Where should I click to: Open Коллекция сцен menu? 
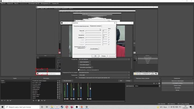click(34, 3)
